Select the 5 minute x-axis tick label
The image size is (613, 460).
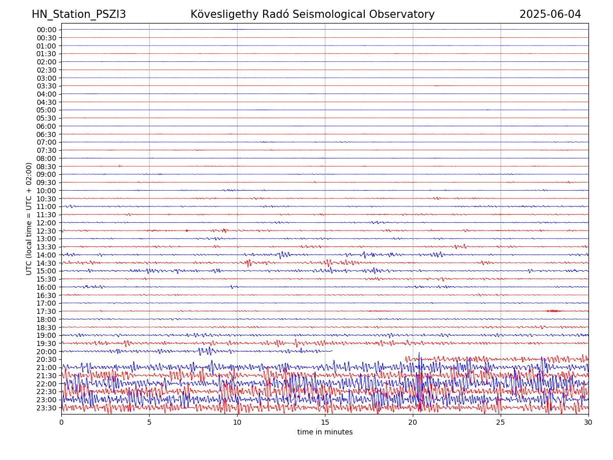(149, 423)
